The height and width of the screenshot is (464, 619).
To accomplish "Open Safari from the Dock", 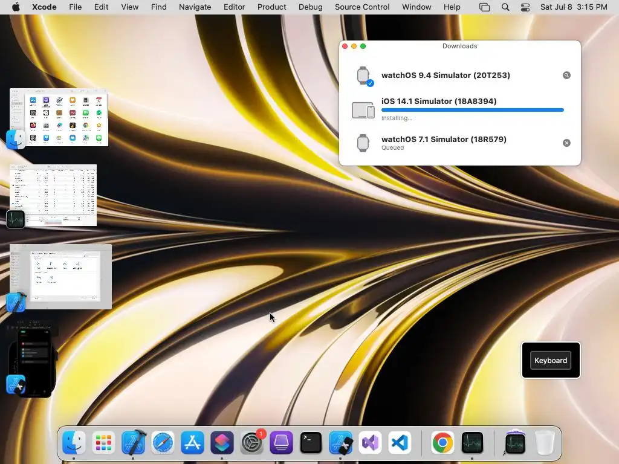I will click(163, 443).
